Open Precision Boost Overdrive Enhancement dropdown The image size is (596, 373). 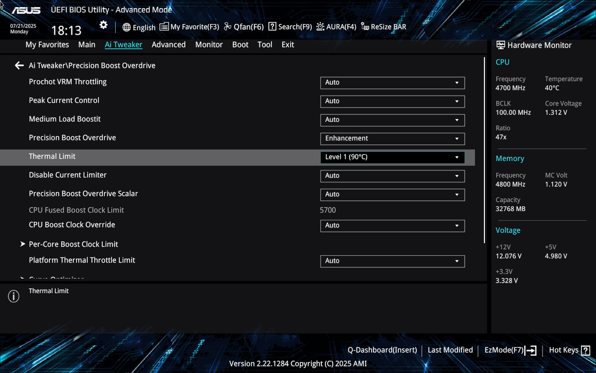[x=393, y=139]
